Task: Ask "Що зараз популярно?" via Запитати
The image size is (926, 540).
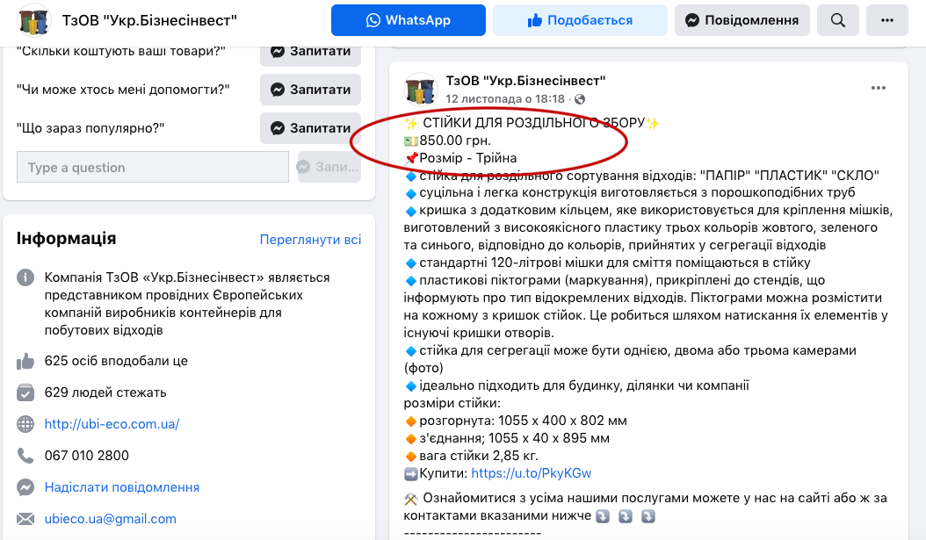Action: pos(311,128)
